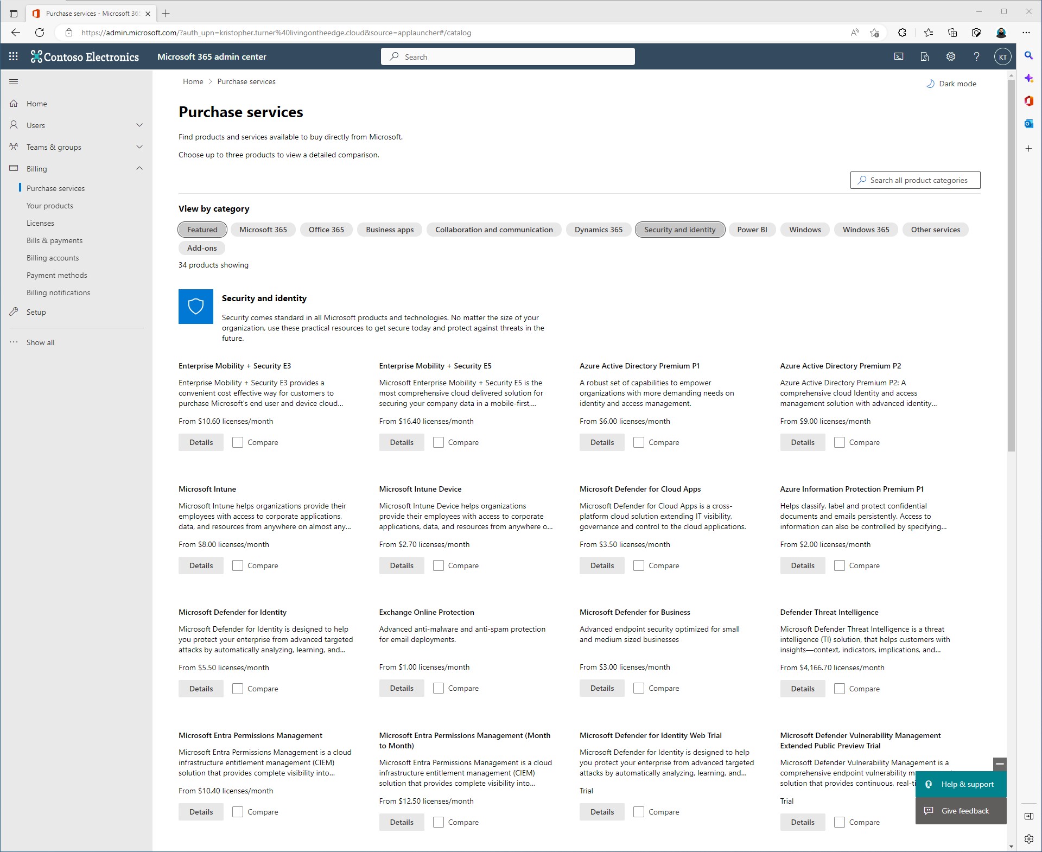The image size is (1042, 852).
Task: Minimize the Help & support widget
Action: click(1000, 764)
